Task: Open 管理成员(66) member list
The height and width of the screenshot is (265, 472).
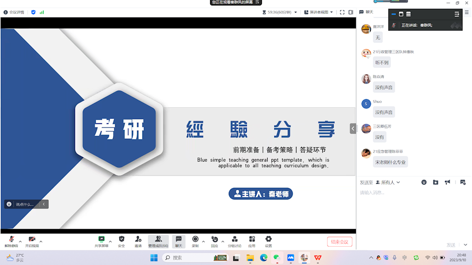Action: click(158, 241)
